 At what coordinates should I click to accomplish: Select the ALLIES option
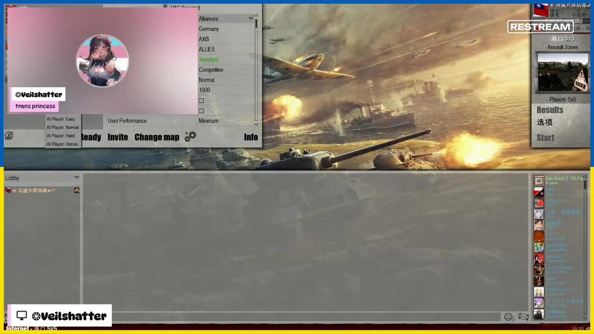(207, 49)
